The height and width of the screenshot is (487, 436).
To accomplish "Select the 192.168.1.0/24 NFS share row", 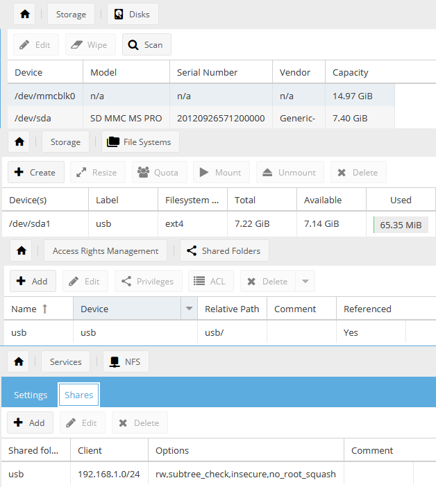I will 108,474.
